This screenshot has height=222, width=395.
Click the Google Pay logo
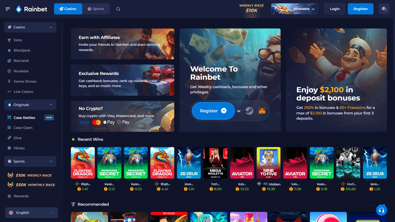123,122
